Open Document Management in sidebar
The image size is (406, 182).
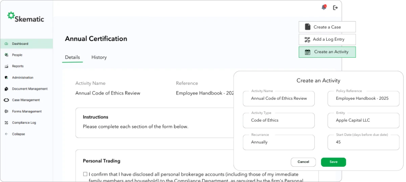(29, 89)
